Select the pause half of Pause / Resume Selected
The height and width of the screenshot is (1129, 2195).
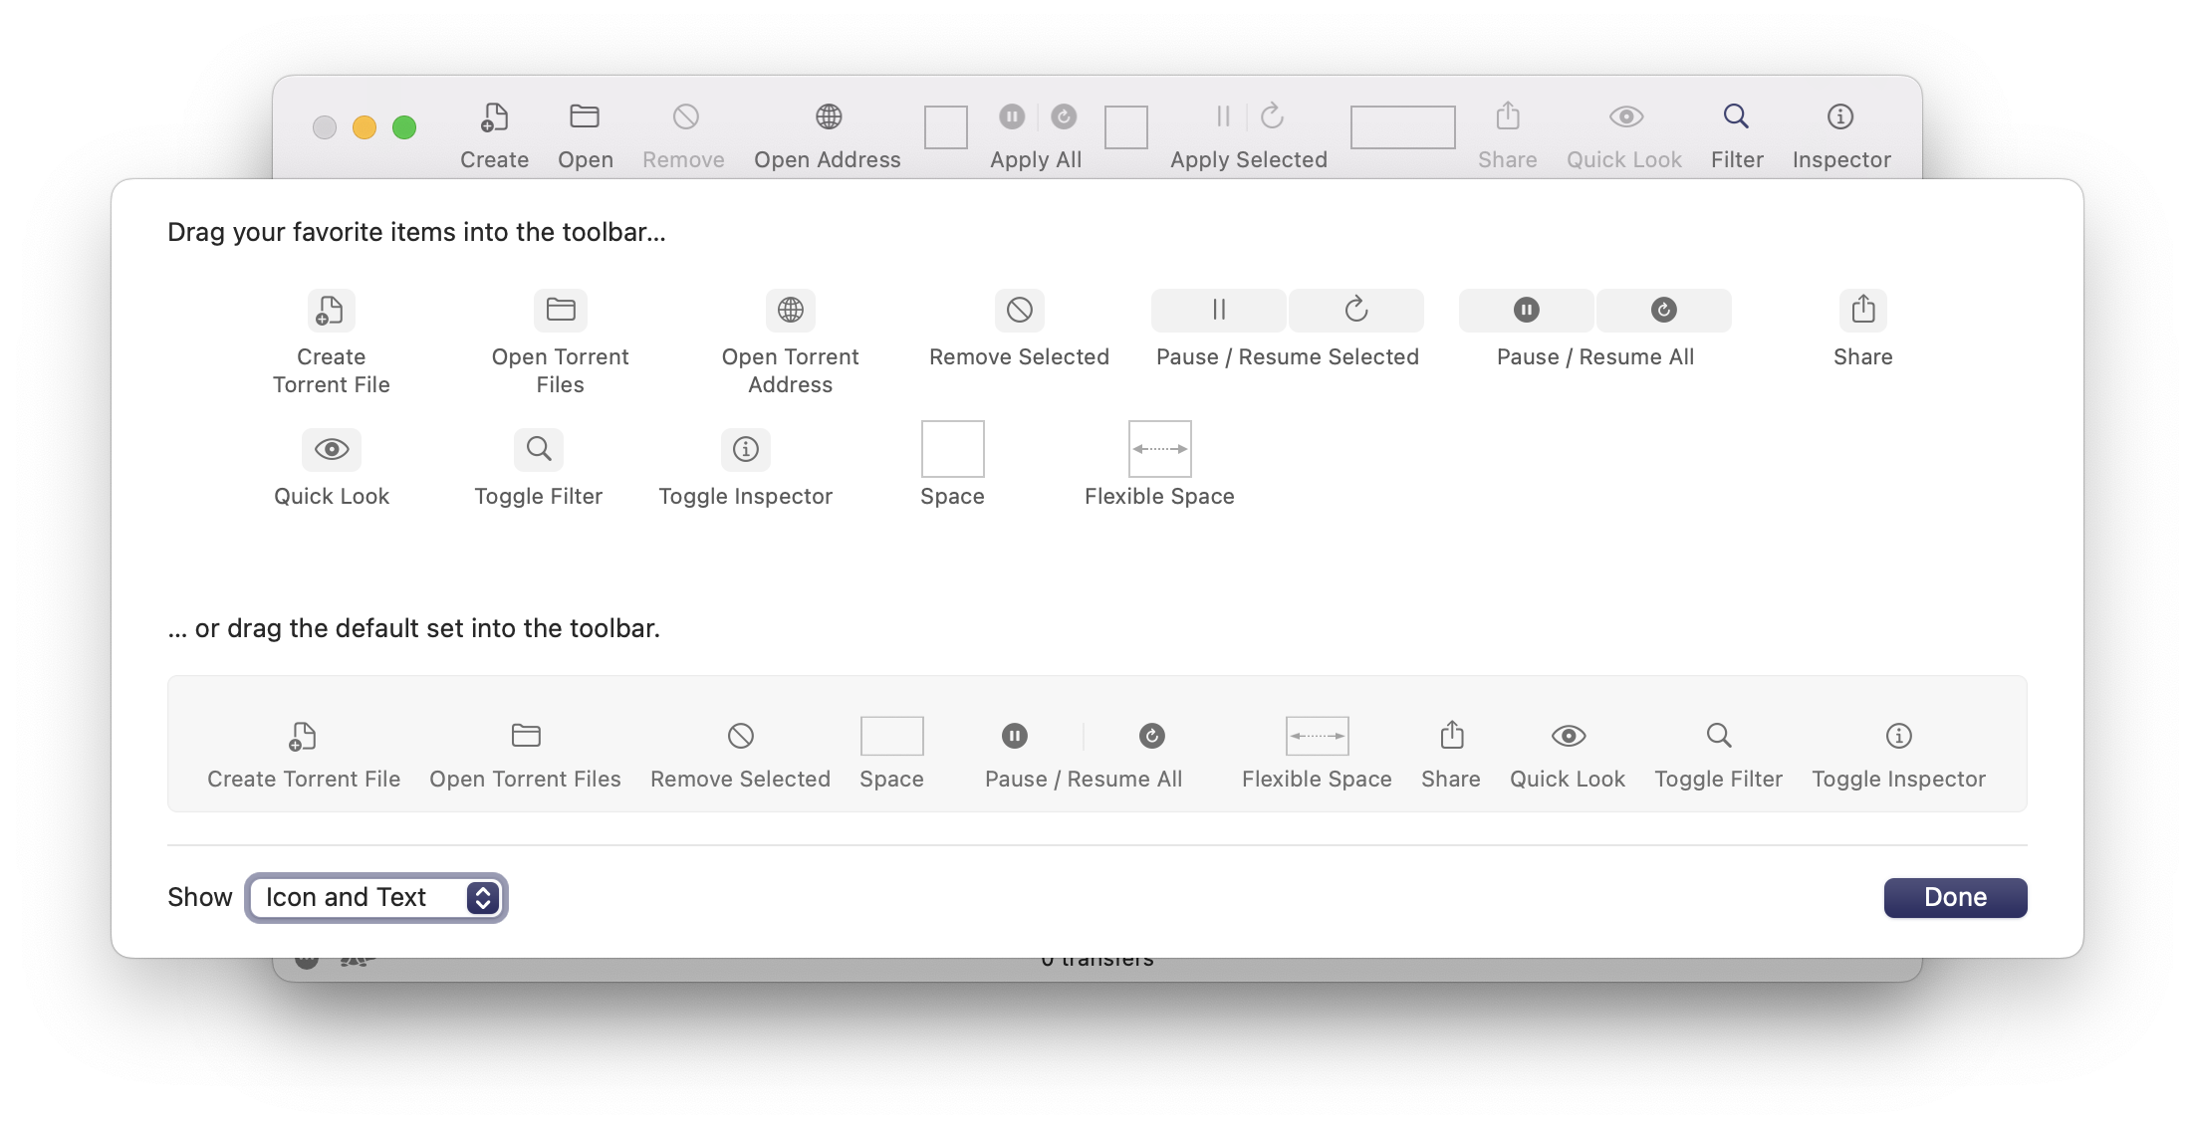click(x=1217, y=311)
